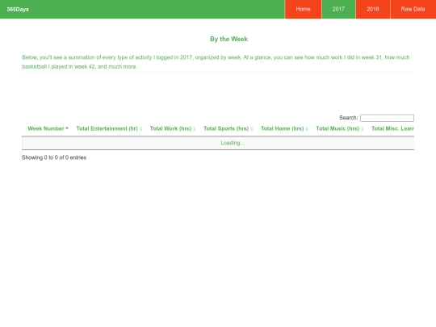Open the Raw Data nav tab
Viewport: 436px width, 327px height.
click(x=413, y=9)
